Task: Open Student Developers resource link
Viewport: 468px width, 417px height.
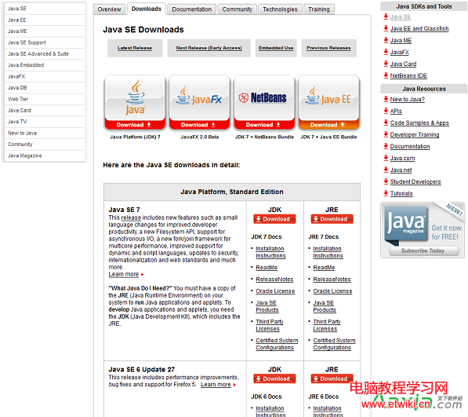Action: tap(415, 181)
